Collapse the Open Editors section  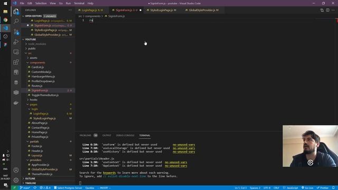click(x=33, y=16)
